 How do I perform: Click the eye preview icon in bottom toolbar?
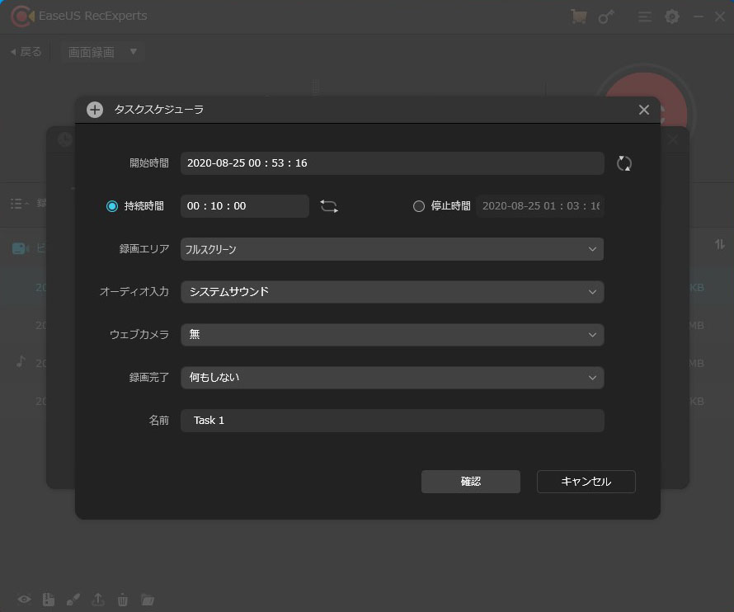(x=25, y=600)
